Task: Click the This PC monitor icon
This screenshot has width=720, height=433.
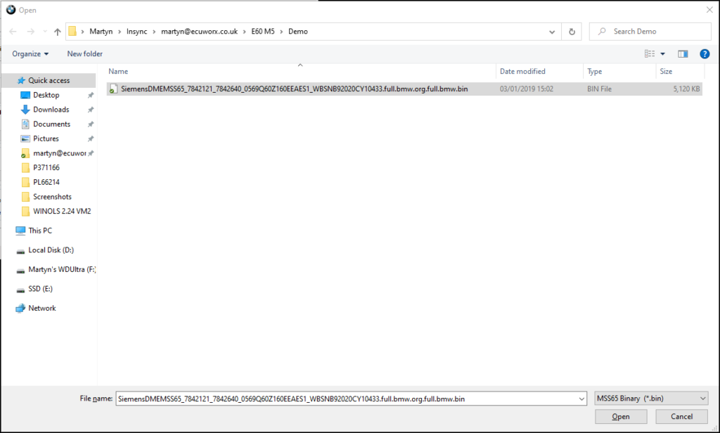Action: (20, 231)
